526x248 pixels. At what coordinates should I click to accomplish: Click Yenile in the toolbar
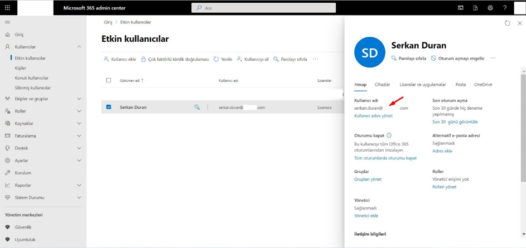(x=223, y=59)
